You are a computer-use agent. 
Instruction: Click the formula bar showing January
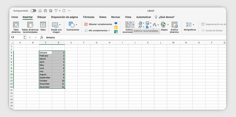(x=136, y=37)
